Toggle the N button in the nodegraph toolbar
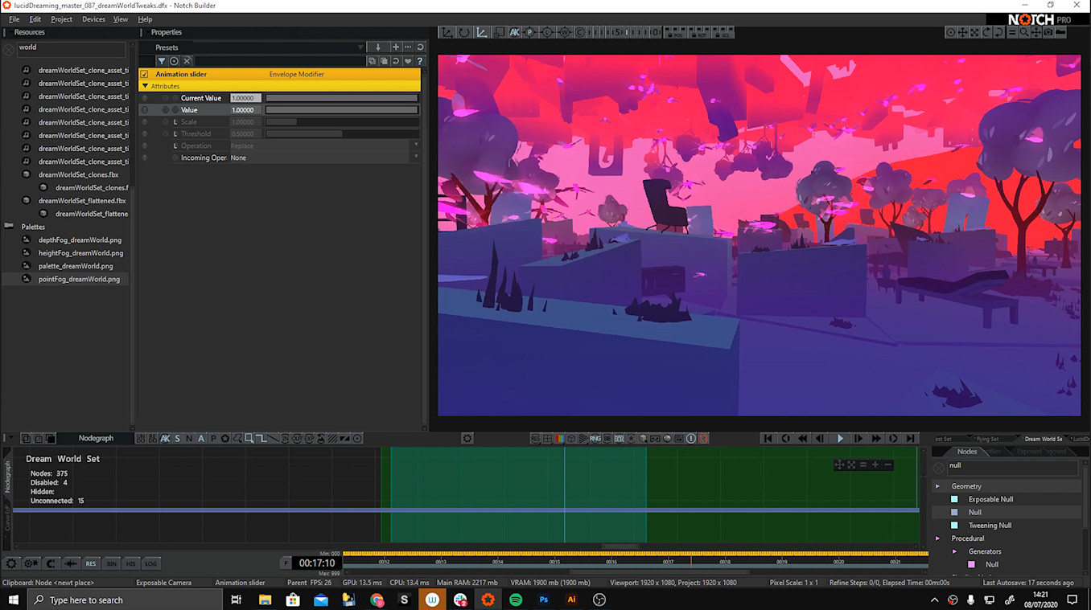This screenshot has height=610, width=1091. pos(189,439)
